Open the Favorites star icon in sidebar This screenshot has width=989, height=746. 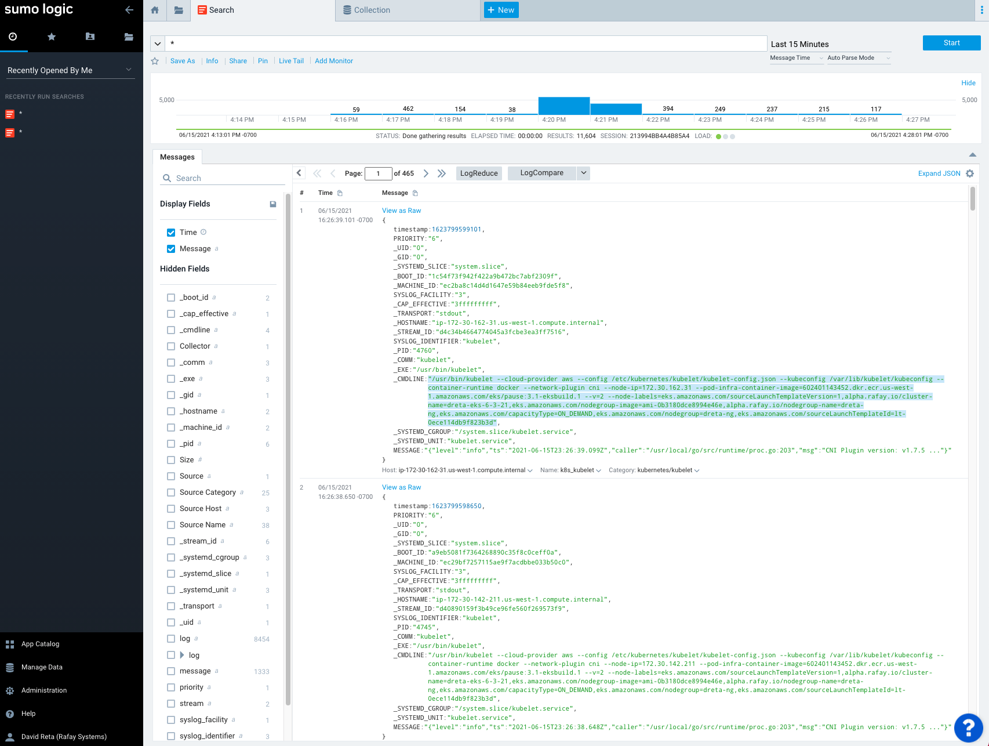(52, 37)
